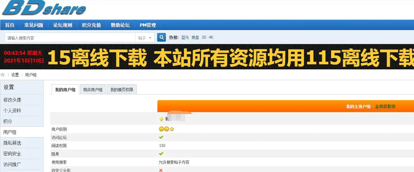The height and width of the screenshot is (172, 414).
Task: Click the value 150
Action: [162, 146]
